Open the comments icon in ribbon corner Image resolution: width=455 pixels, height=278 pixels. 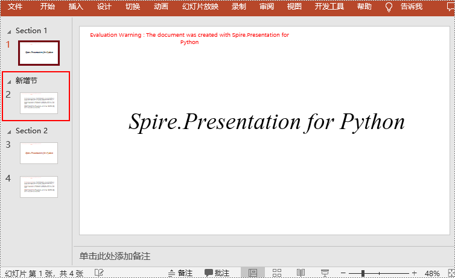click(x=451, y=7)
